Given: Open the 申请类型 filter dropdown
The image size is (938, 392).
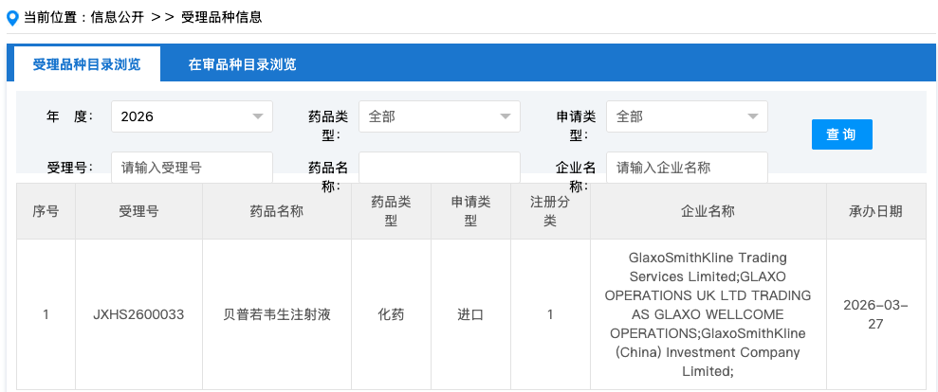Looking at the screenshot, I should pyautogui.click(x=687, y=116).
